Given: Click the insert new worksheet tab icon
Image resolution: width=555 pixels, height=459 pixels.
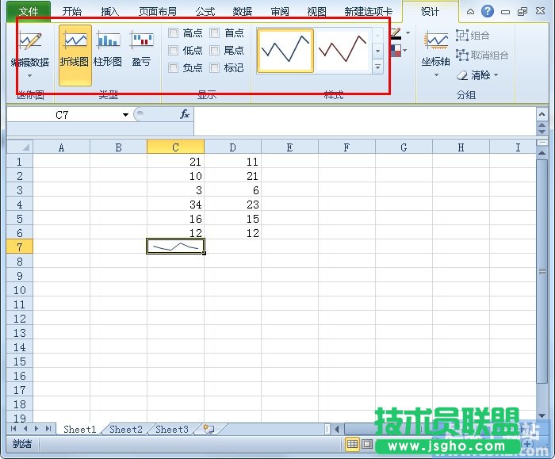Looking at the screenshot, I should point(209,429).
